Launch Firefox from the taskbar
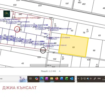105x101 pixels. click(57, 79)
